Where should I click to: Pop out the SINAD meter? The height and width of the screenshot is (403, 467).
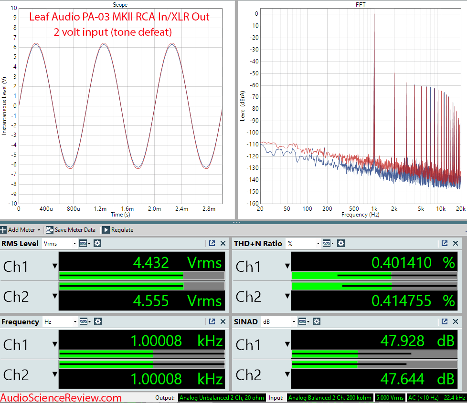coord(445,321)
